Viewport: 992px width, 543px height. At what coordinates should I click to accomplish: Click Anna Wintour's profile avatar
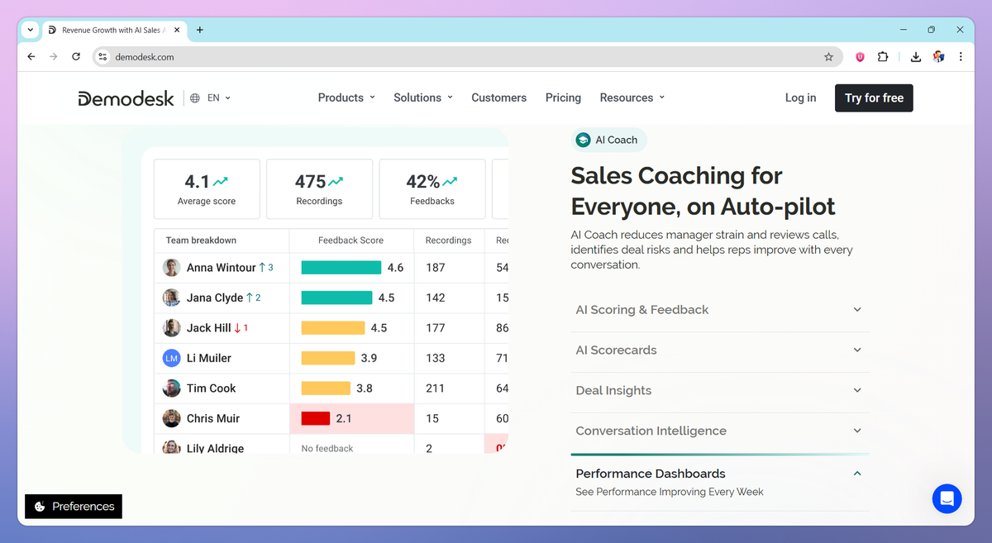coord(171,267)
